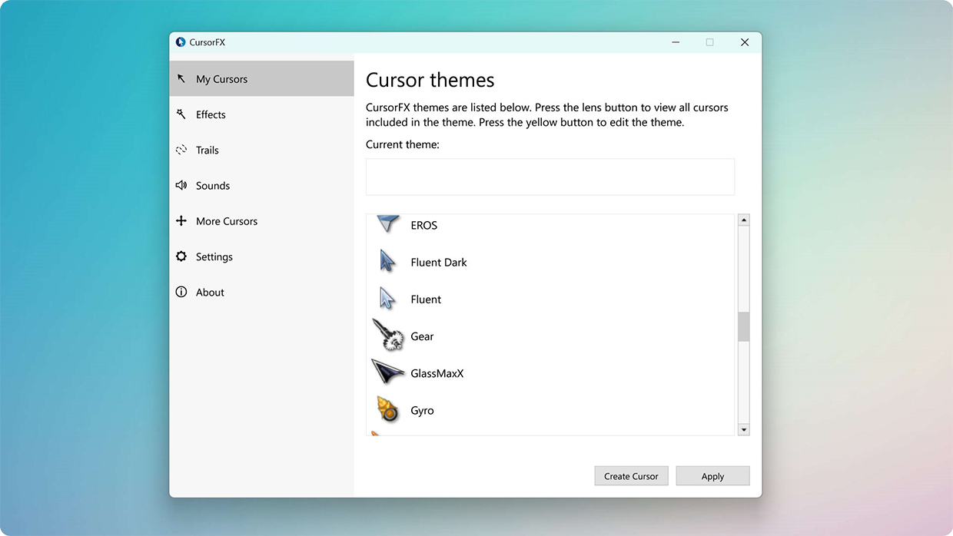Choose the GlassMaxX cursor icon
Screen dimensions: 953x536
pos(388,372)
